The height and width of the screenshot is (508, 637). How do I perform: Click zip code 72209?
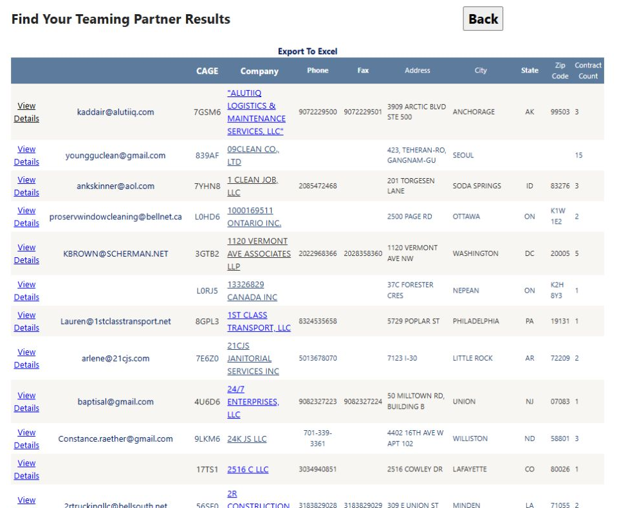pos(560,358)
